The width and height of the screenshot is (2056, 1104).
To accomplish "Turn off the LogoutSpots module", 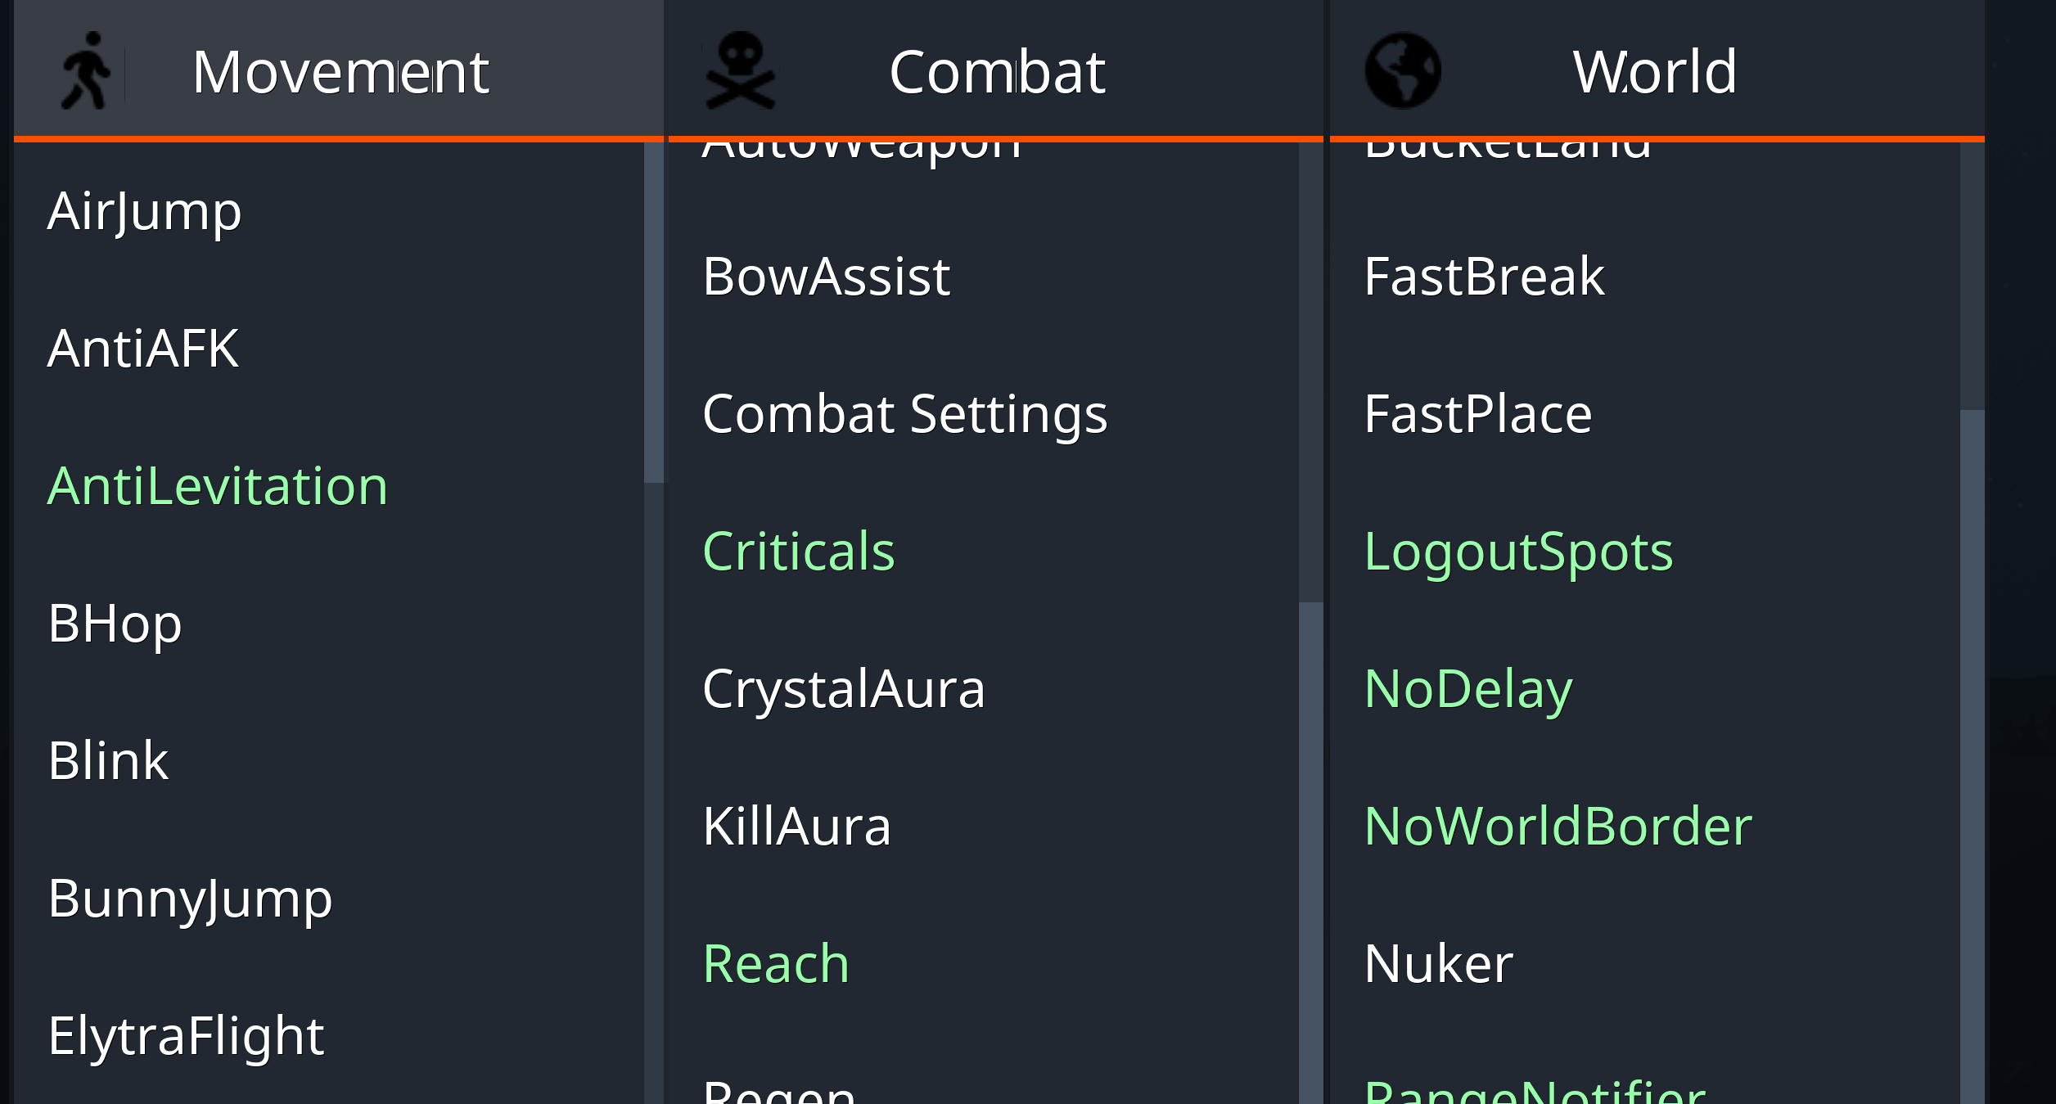I will 1645,551.
